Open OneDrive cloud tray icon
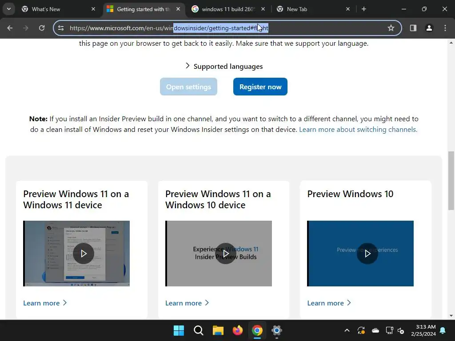 point(375,330)
